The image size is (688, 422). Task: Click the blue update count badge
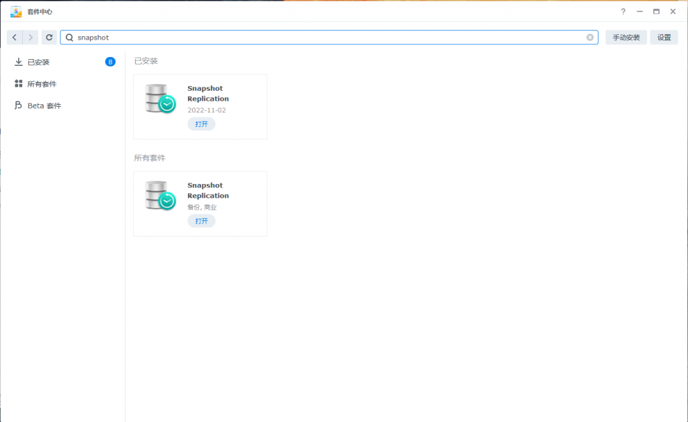pyautogui.click(x=110, y=62)
